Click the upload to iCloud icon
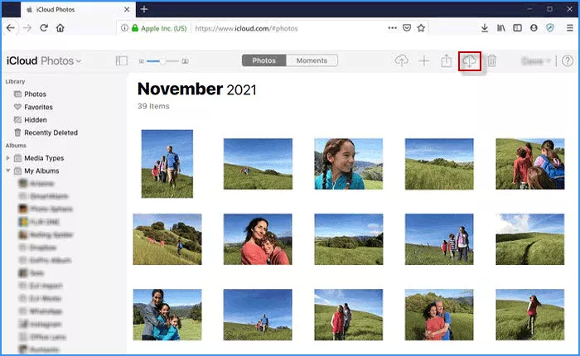Image resolution: width=580 pixels, height=356 pixels. [x=402, y=61]
